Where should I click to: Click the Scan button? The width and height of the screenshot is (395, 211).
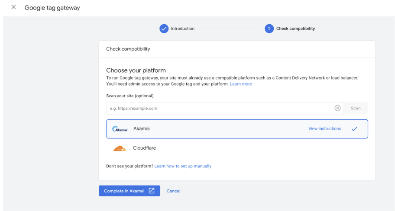point(356,109)
